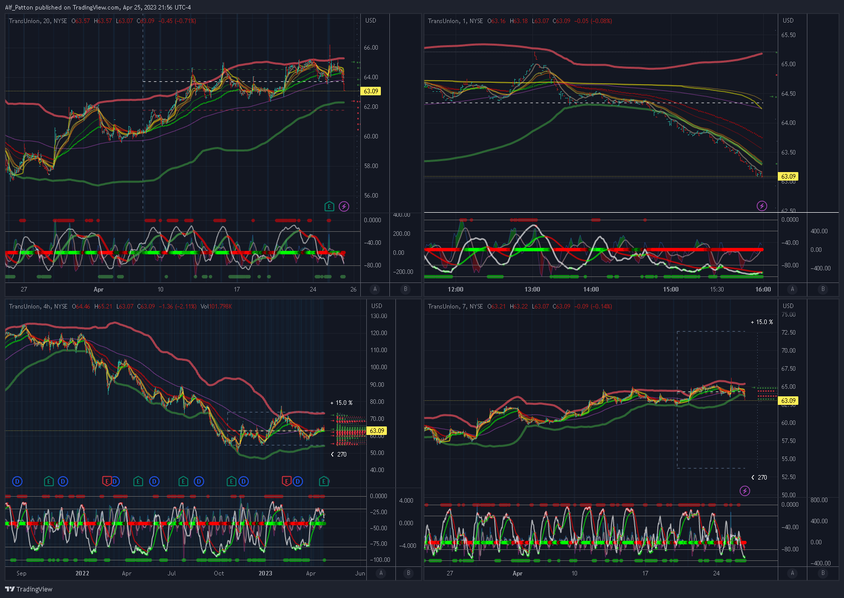Screen dimensions: 844x598
Task: Click the yellow 63.09 price label on 20-minute chart
Action: click(371, 91)
